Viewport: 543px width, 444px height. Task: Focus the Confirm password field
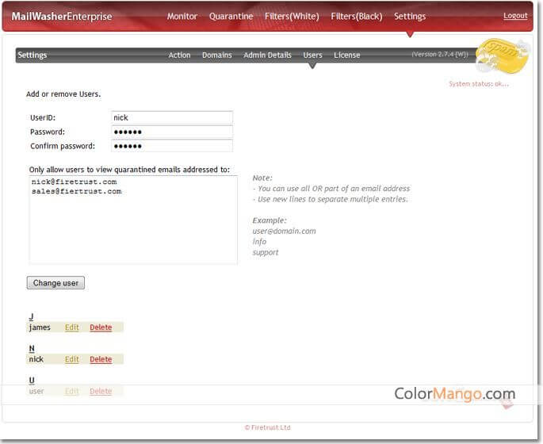pyautogui.click(x=171, y=146)
